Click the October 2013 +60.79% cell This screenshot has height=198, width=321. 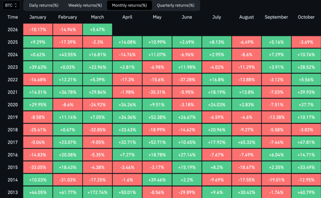click(306, 192)
